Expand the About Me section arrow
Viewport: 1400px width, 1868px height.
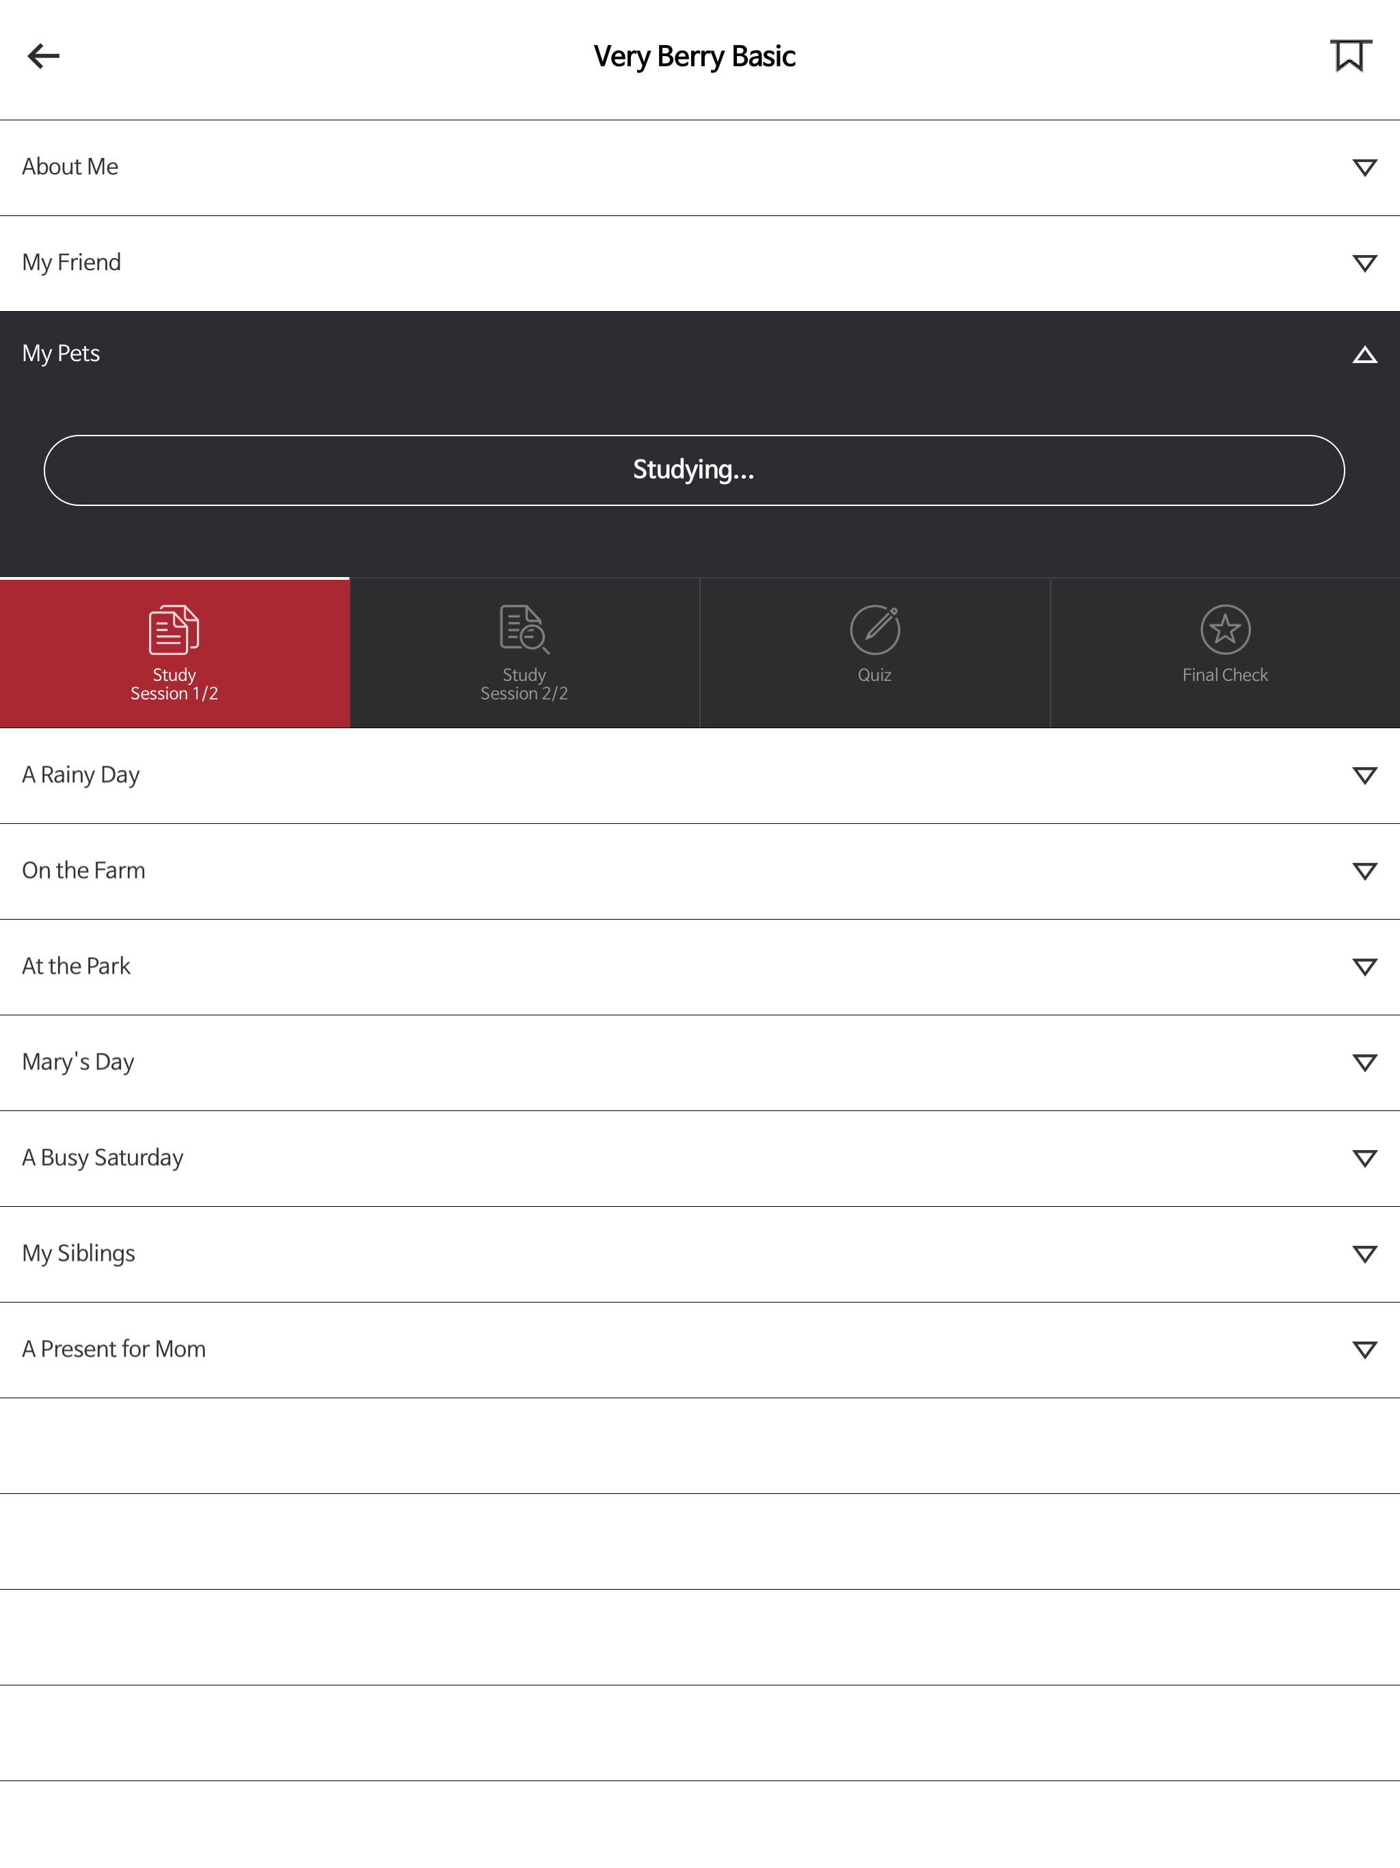coord(1364,168)
